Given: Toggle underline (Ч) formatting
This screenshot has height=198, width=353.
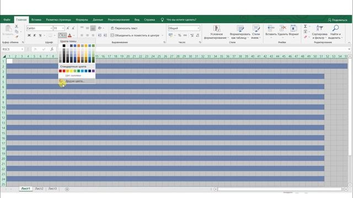Looking at the screenshot, I should 40,35.
